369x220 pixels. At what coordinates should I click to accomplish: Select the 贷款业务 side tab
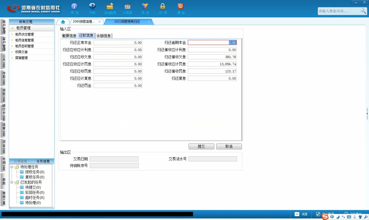point(4,95)
